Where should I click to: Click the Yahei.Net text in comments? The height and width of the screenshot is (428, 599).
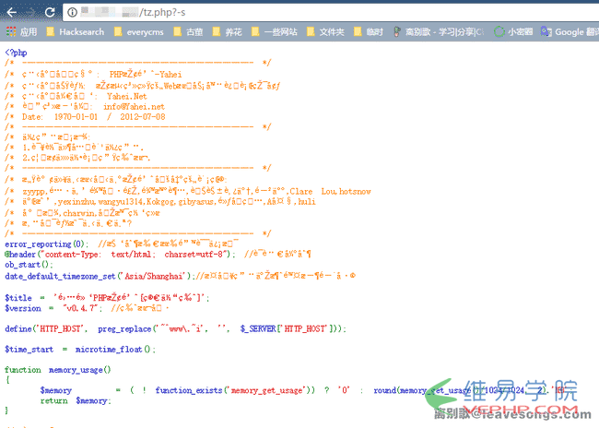coord(127,96)
